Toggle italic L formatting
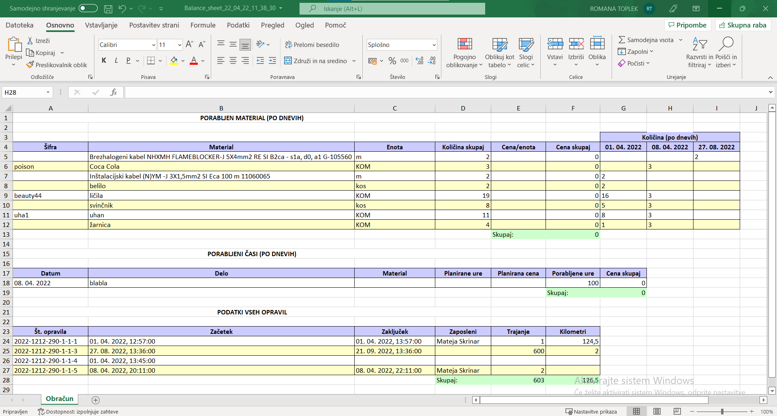 click(x=116, y=61)
